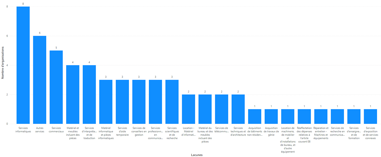Screen dimensions: 381x157
Task: Click the Services d'aide temporaire bar
Action: tap(122, 102)
